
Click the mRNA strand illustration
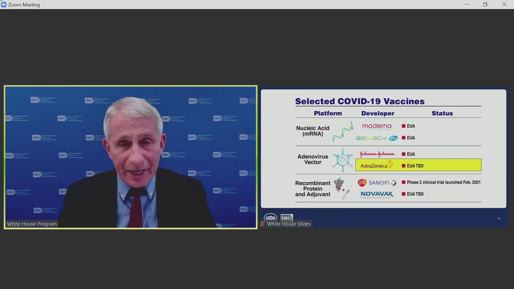343,132
